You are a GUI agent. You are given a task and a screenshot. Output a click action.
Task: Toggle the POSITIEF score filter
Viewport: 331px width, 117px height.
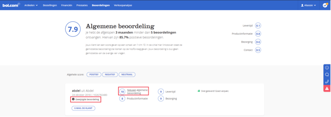coord(94,75)
